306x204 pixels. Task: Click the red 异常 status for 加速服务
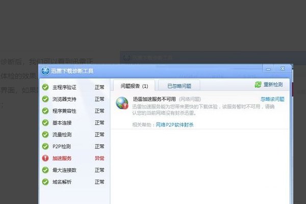point(99,158)
